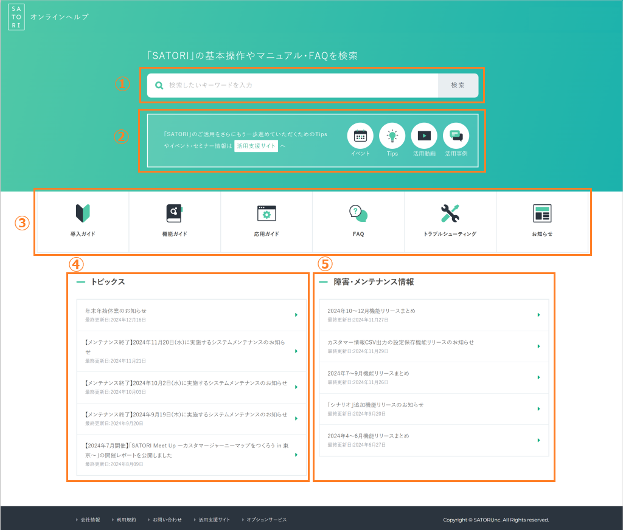Click the arrow for 2024年10〜12月機能リリースまとめ

click(538, 315)
